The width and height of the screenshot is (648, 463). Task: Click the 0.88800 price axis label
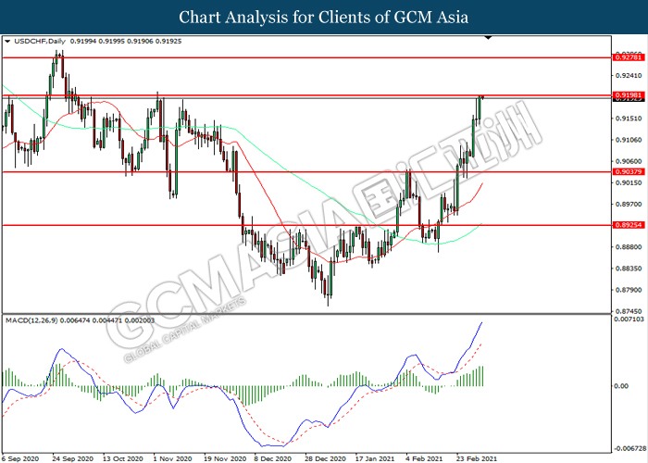click(x=629, y=247)
